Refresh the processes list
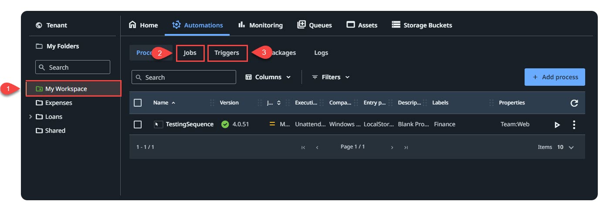The image size is (610, 212). [574, 103]
